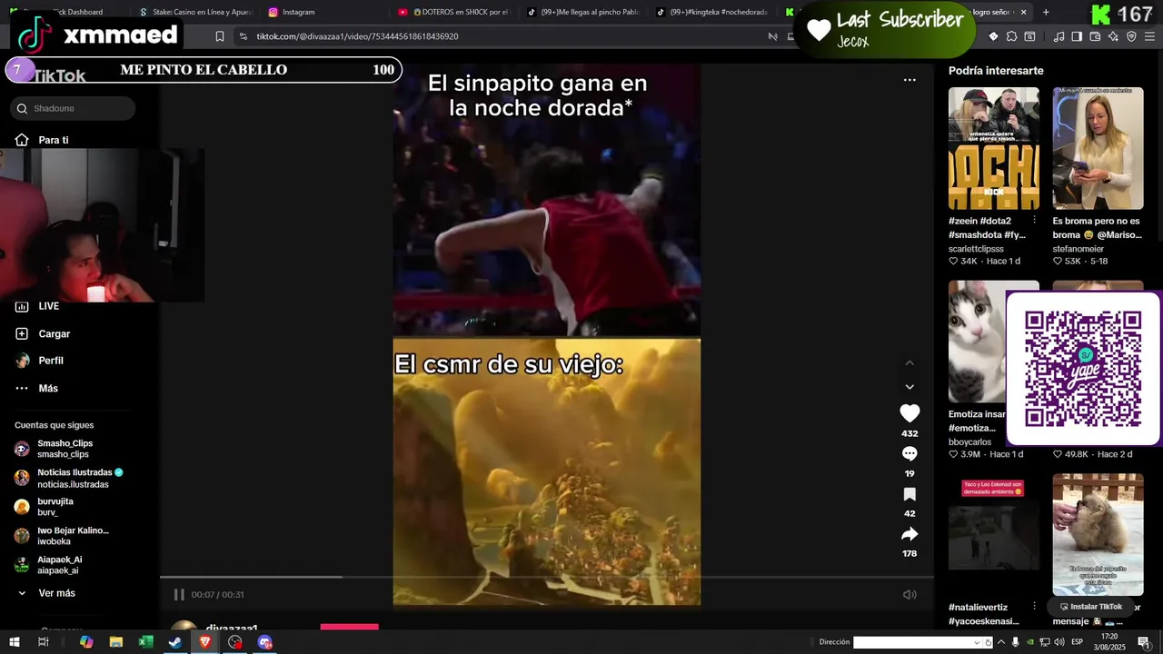Image resolution: width=1163 pixels, height=654 pixels.
Task: Click the Instalar TikTok button
Action: pos(1090,607)
